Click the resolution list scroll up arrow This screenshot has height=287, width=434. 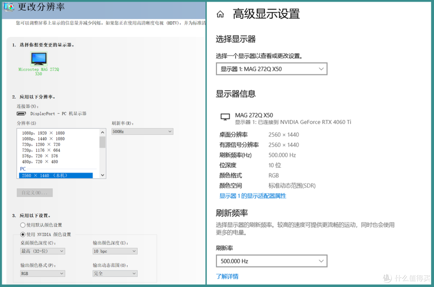click(102, 132)
